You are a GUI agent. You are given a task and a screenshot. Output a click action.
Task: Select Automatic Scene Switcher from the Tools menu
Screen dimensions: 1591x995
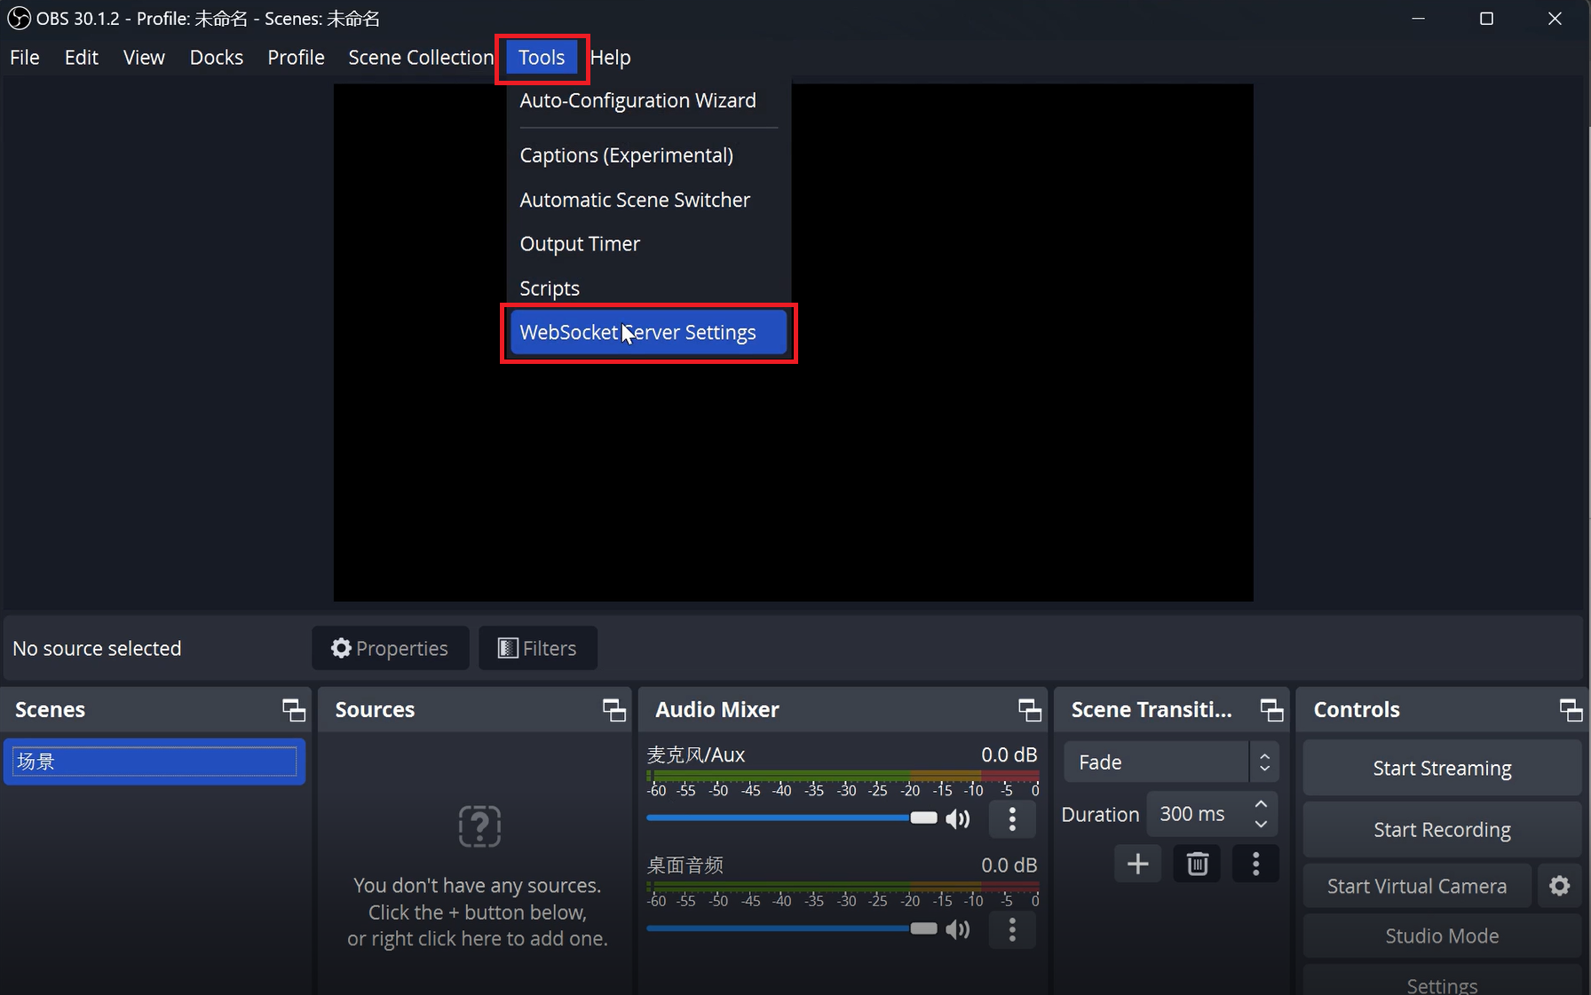coord(634,200)
